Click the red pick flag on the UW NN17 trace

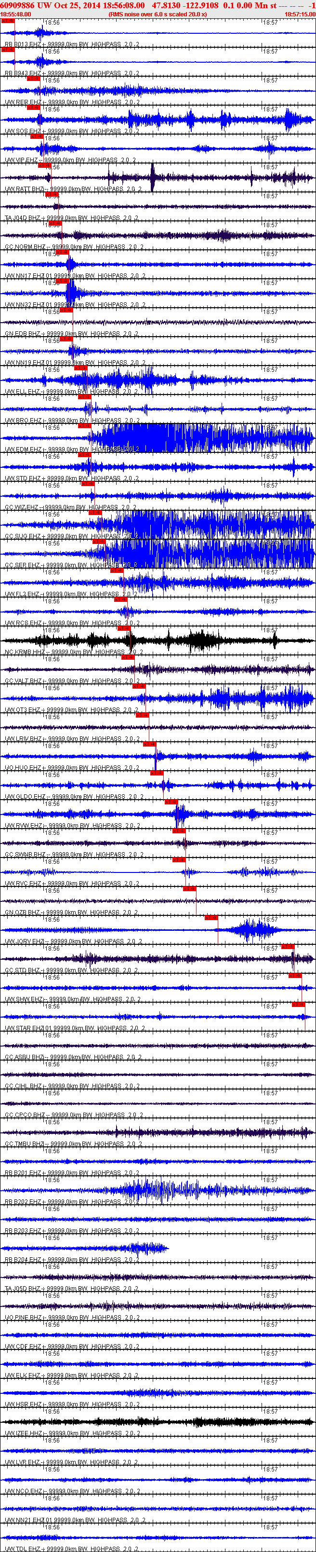pyautogui.click(x=62, y=252)
